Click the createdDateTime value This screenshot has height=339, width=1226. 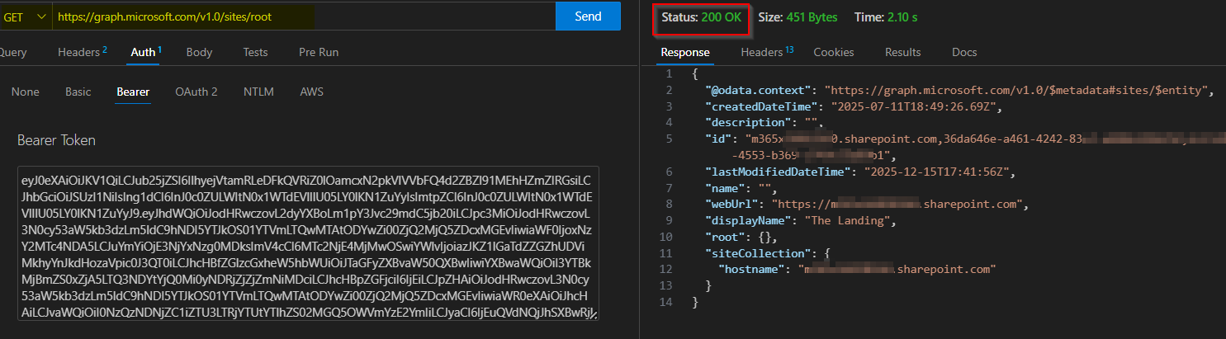click(916, 107)
